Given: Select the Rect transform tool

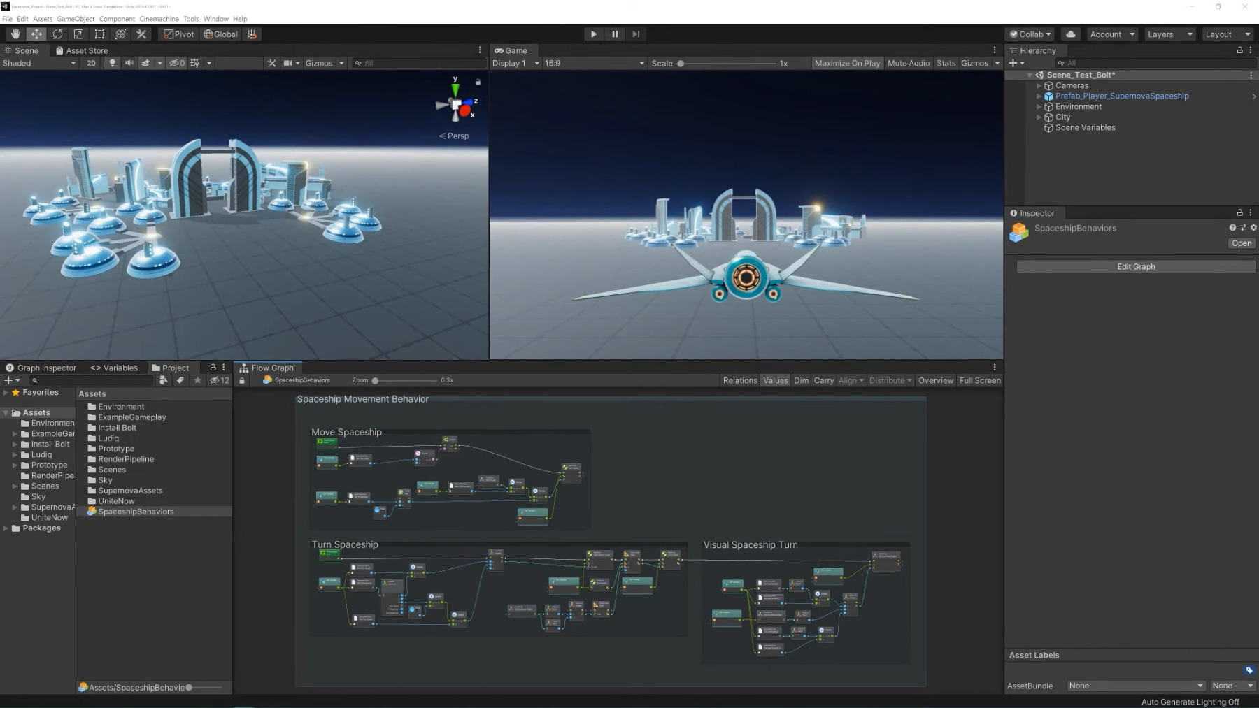Looking at the screenshot, I should [99, 34].
